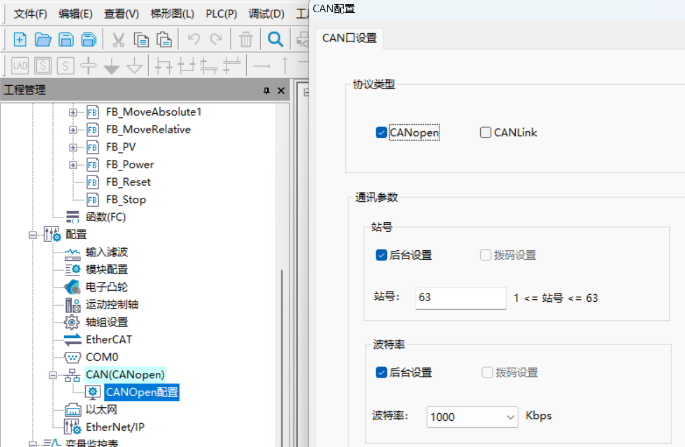
Task: Expand the FB_MoveAbsolute1 tree node
Action: click(x=73, y=112)
